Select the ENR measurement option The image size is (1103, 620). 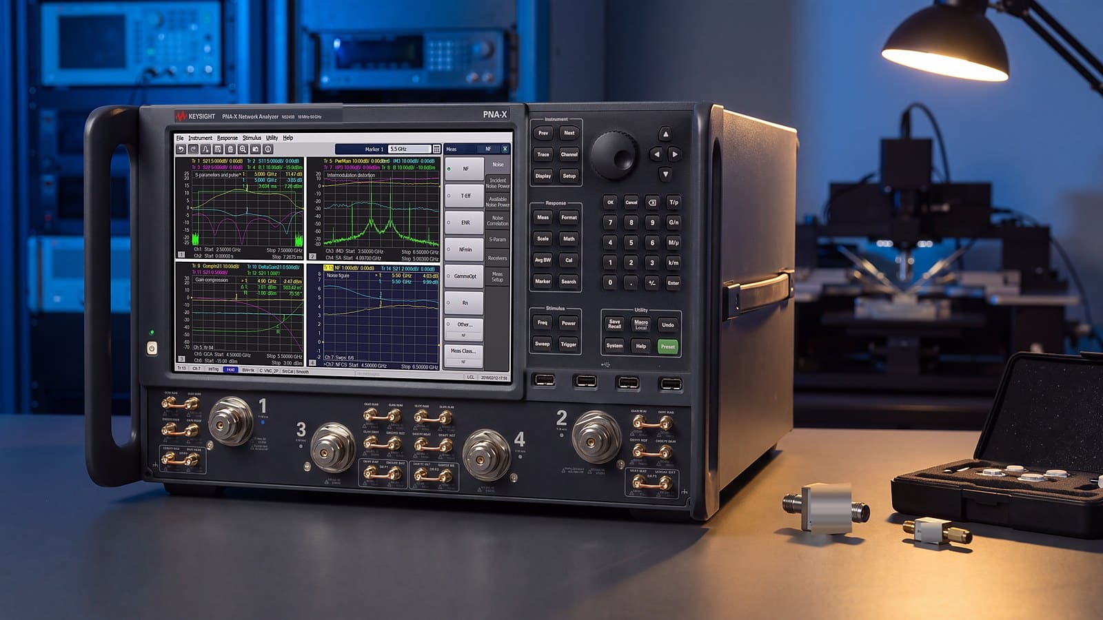click(463, 223)
